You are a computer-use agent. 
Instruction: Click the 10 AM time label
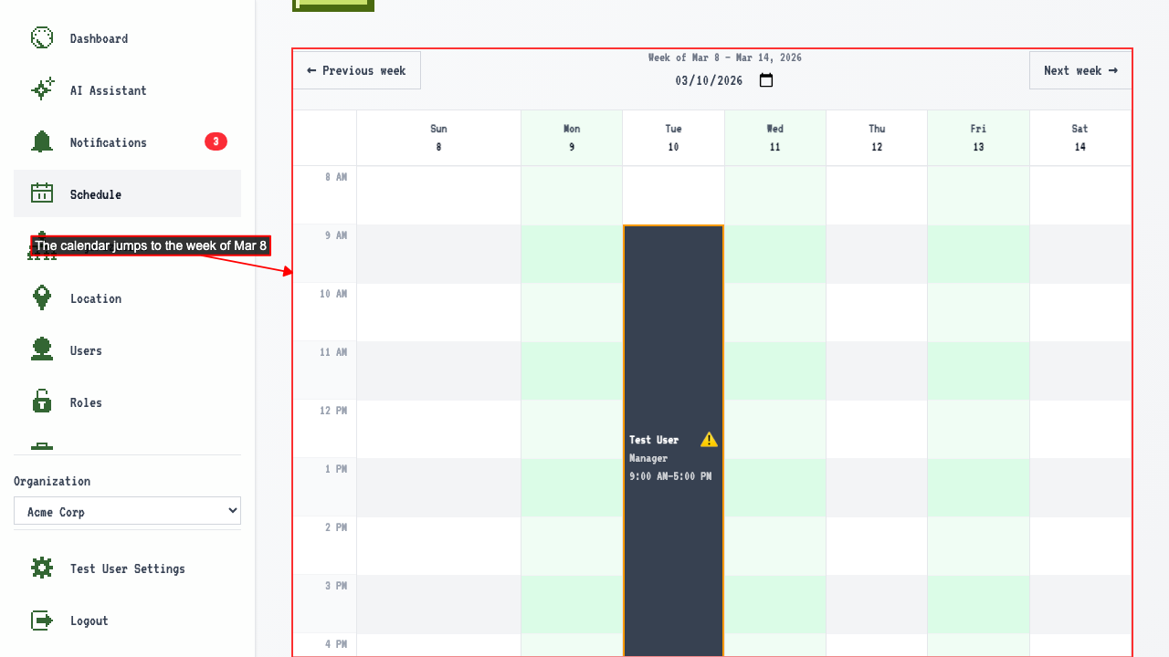333,294
